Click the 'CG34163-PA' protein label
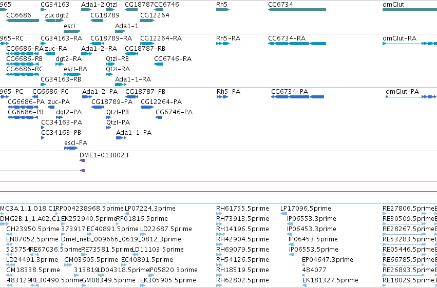The width and height of the screenshot is (437, 288). point(62,122)
